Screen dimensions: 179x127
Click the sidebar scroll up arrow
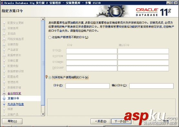43,19
